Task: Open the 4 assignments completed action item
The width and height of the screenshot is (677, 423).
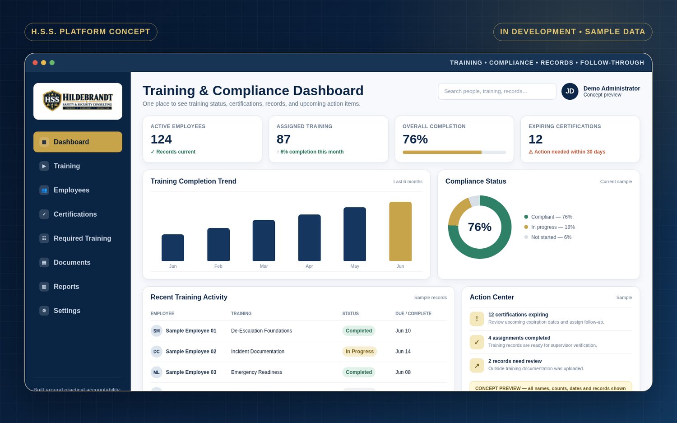Action: point(551,342)
